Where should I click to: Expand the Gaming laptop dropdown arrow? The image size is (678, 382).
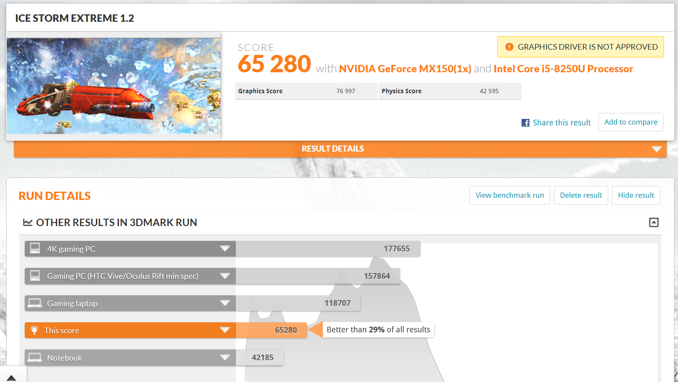tap(225, 303)
